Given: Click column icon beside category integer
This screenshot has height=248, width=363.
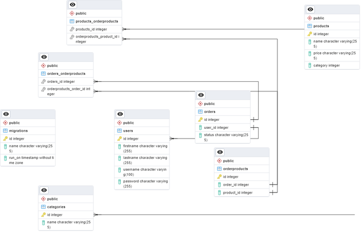Looking at the screenshot, I should 310,65.
